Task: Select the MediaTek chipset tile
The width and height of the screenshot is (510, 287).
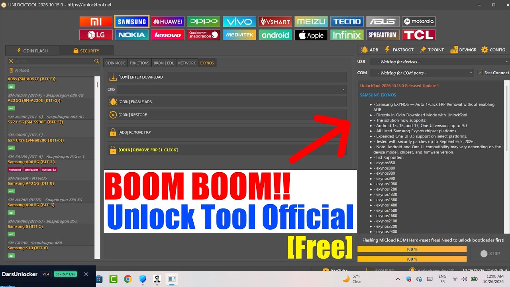Action: click(x=239, y=35)
